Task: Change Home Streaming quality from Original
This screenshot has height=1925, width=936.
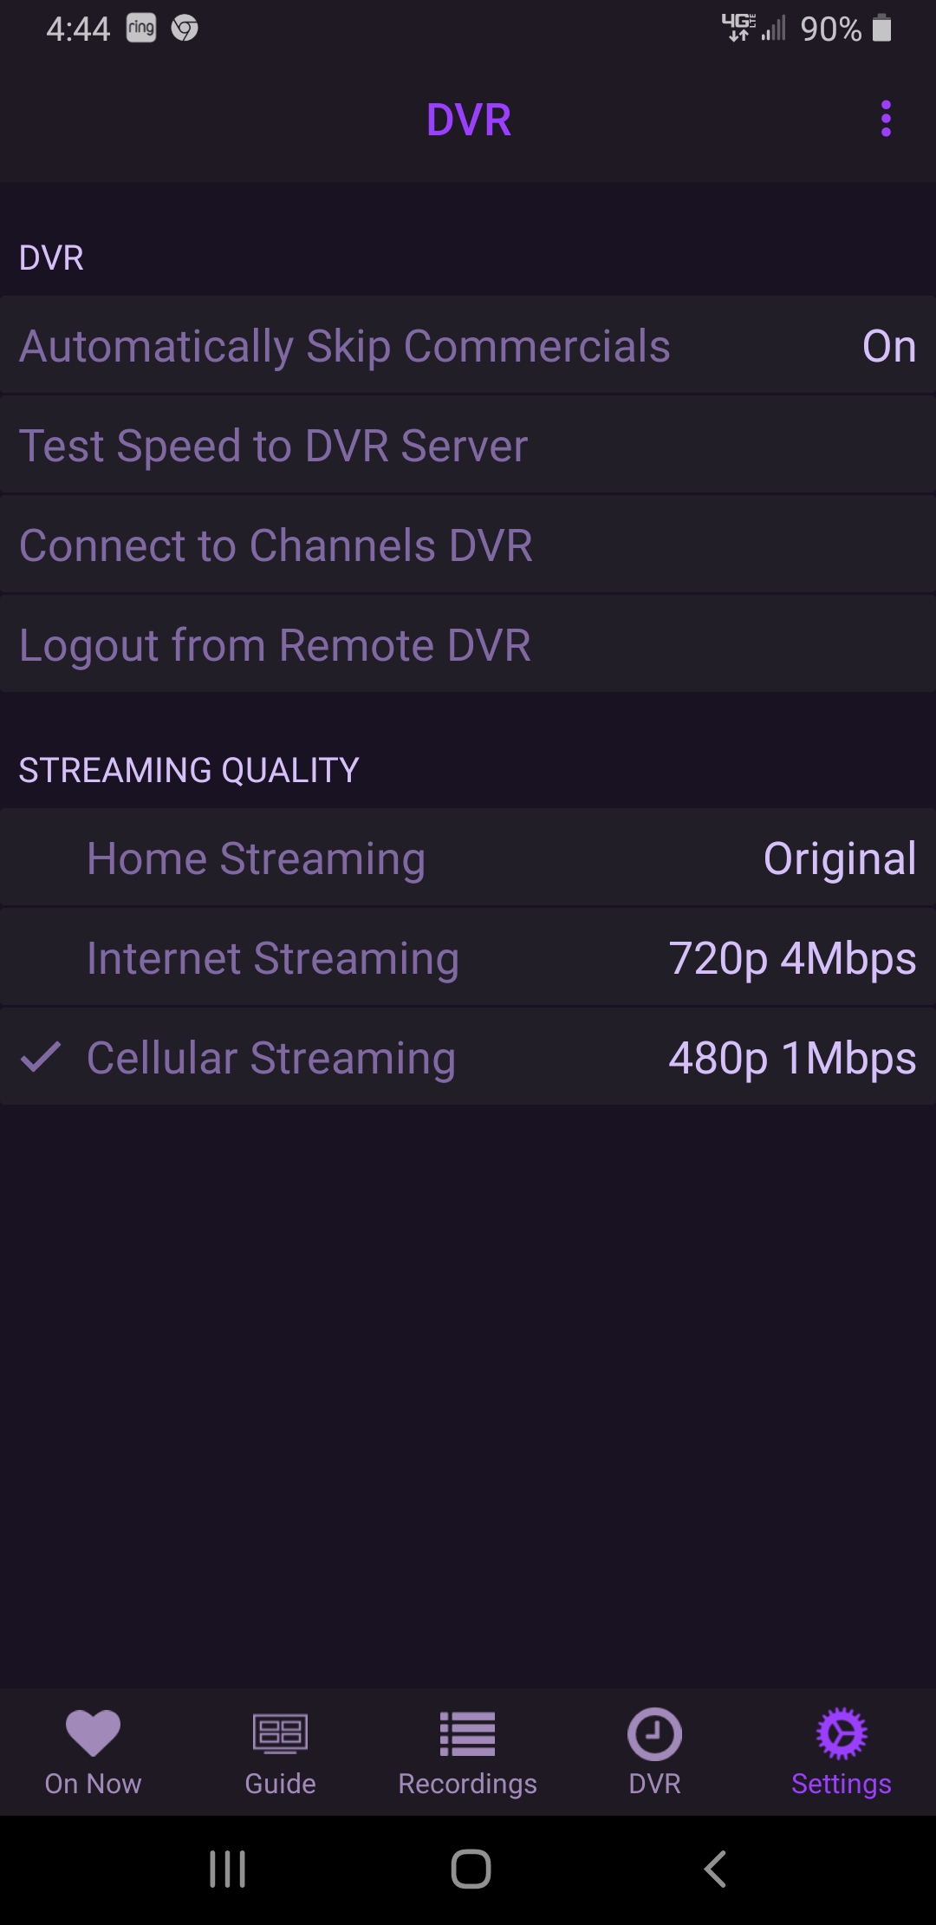Action: 839,858
